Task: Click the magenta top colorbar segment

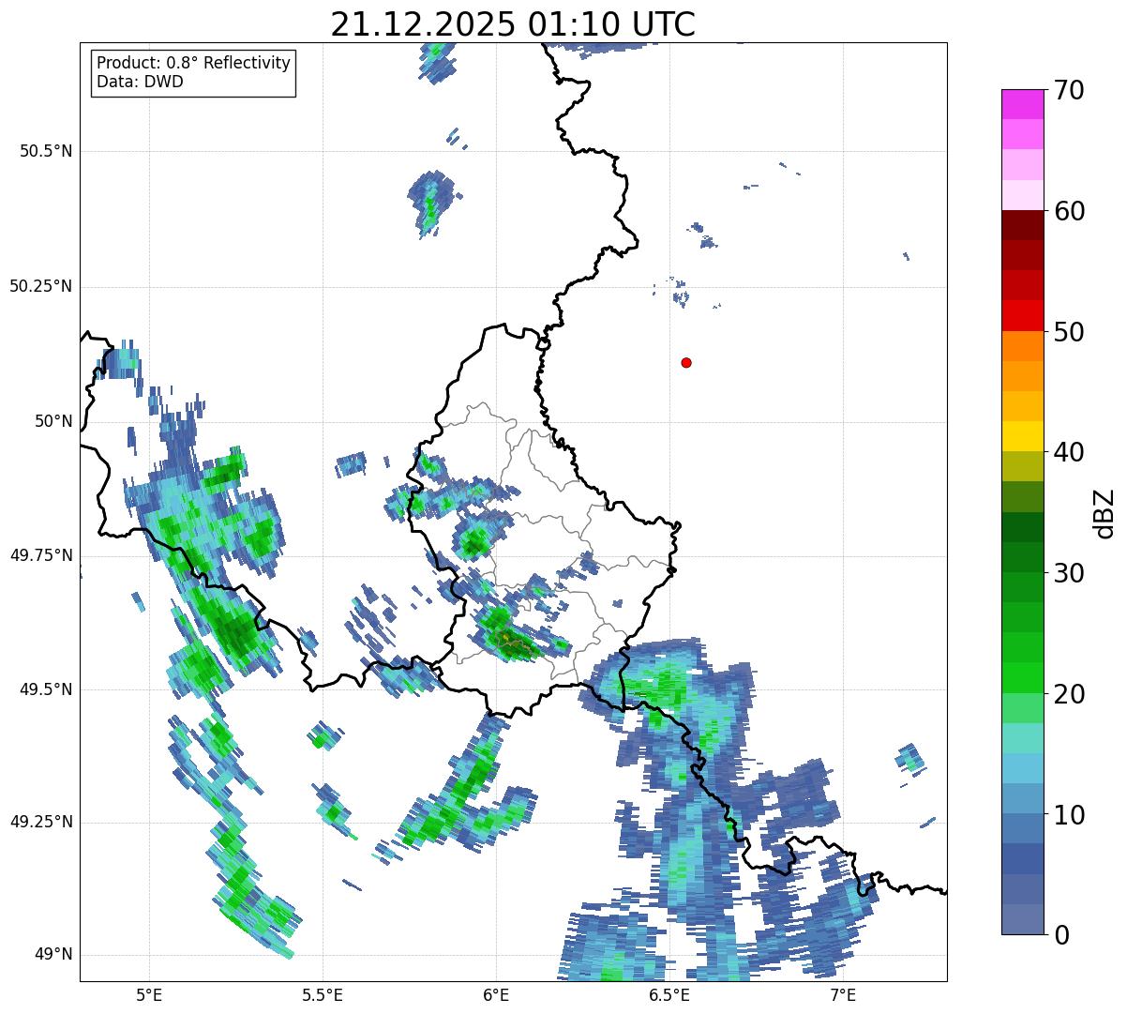Action: (x=1022, y=104)
